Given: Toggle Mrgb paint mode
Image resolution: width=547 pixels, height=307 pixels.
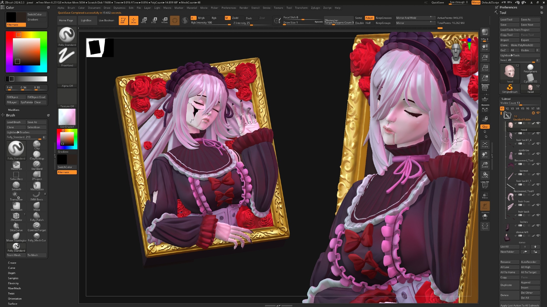Looking at the screenshot, I should 201,18.
